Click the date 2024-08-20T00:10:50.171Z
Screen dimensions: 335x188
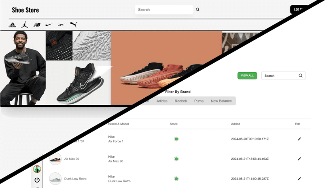click(x=250, y=139)
